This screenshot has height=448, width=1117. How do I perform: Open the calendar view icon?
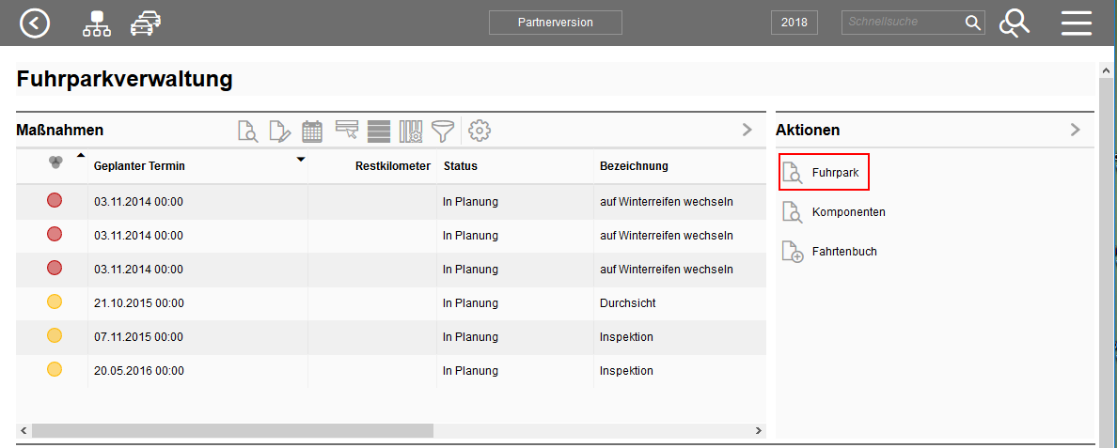click(x=312, y=131)
